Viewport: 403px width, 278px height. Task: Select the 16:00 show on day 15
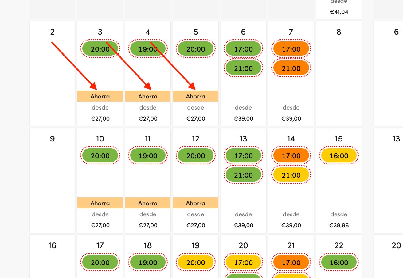339,156
